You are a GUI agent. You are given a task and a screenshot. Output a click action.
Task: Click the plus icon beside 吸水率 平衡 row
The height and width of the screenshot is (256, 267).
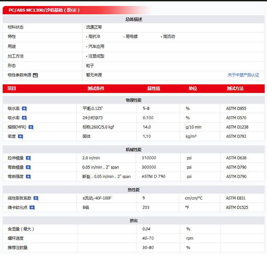click(x=24, y=109)
